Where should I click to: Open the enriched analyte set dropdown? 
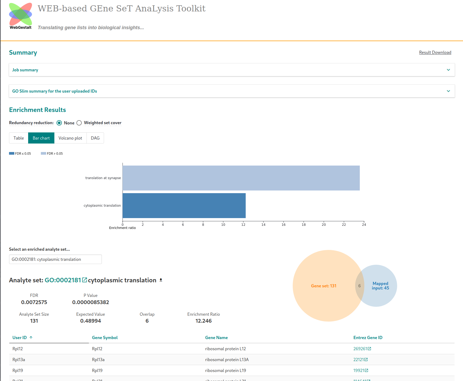pos(55,259)
